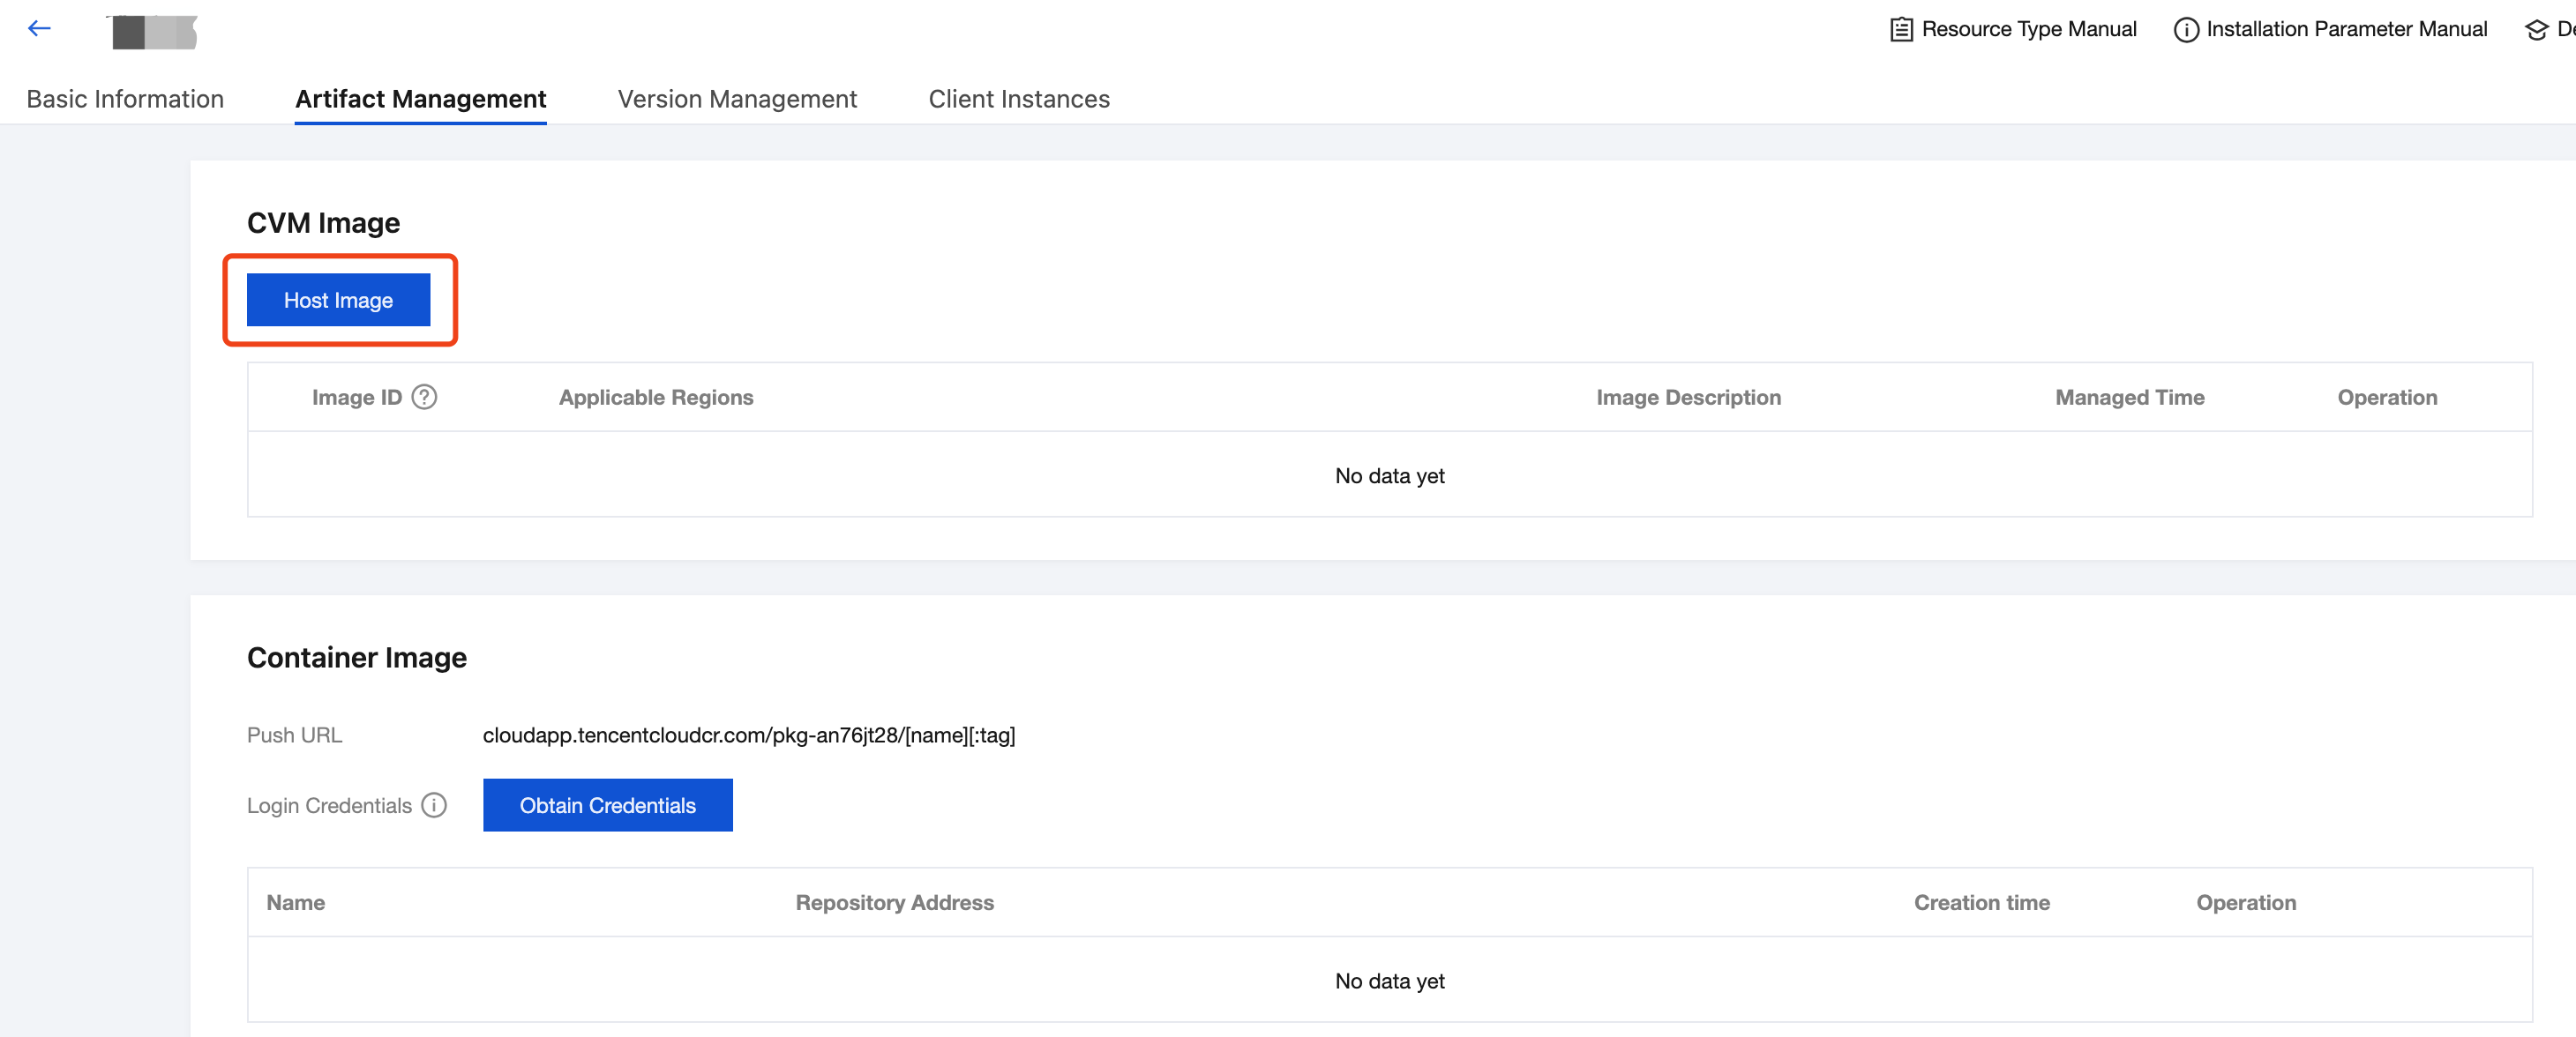Open the Resource Type Manual link
The width and height of the screenshot is (2576, 1037).
(x=2028, y=29)
